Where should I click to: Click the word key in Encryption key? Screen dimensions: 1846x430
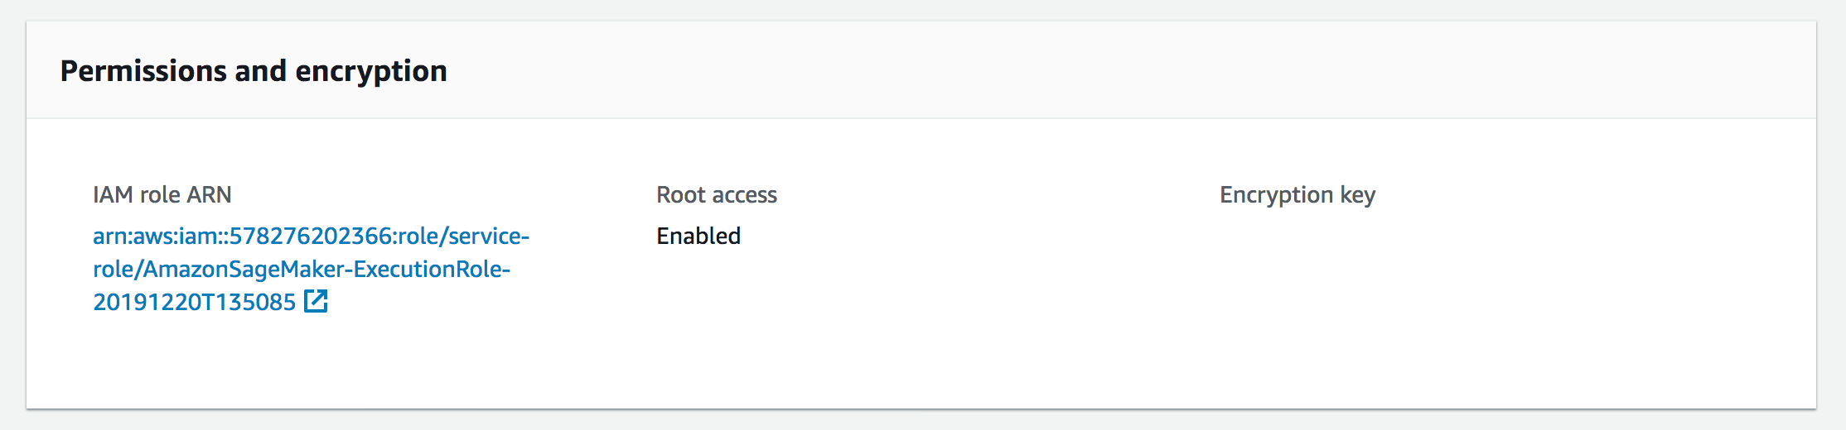[1358, 196]
